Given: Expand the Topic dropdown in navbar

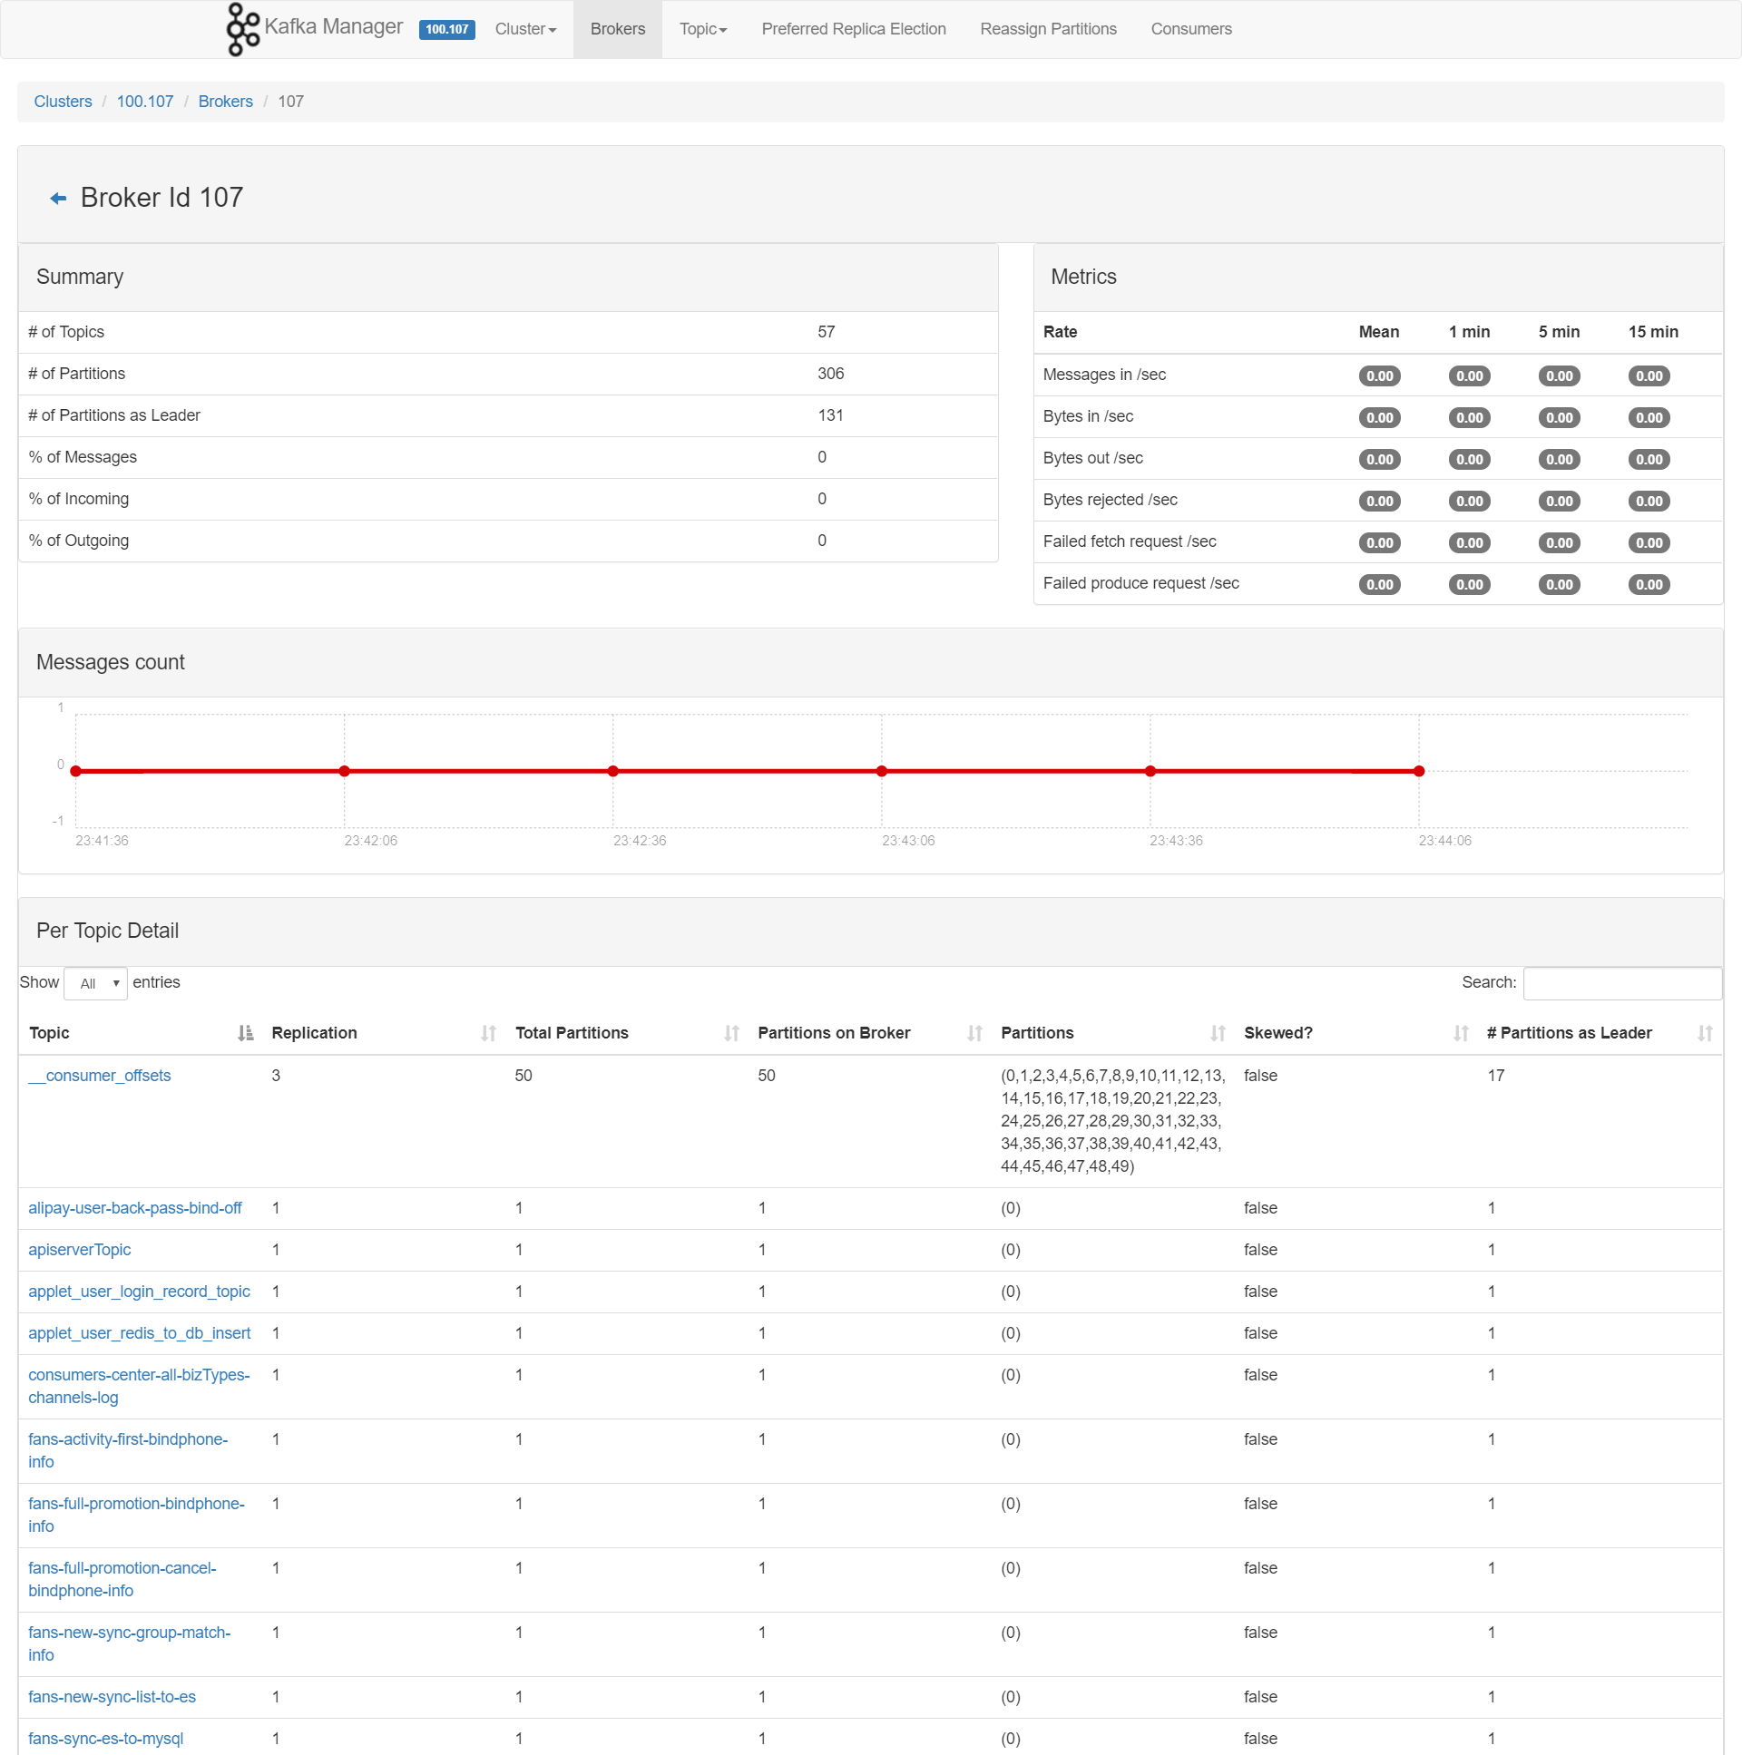Looking at the screenshot, I should pyautogui.click(x=703, y=29).
